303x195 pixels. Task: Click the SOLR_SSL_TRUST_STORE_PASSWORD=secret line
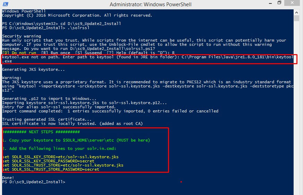[x=51, y=169]
